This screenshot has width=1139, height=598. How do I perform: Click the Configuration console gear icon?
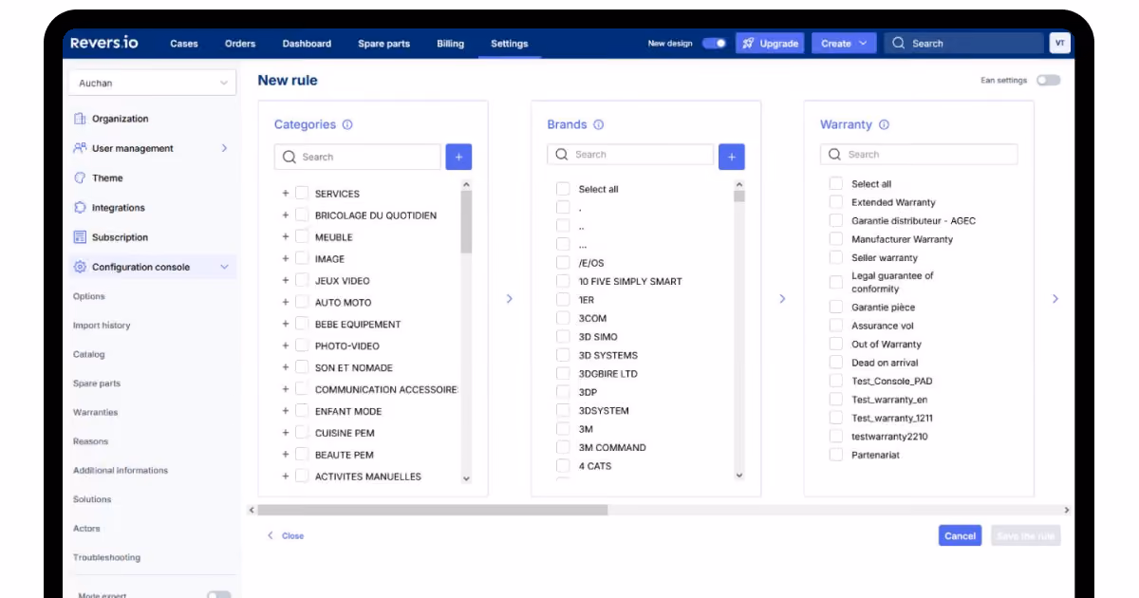point(80,267)
